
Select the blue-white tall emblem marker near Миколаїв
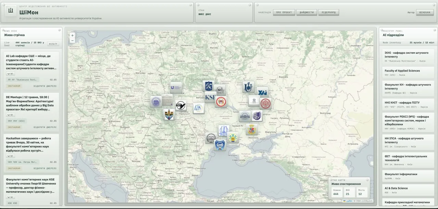[x=223, y=130]
